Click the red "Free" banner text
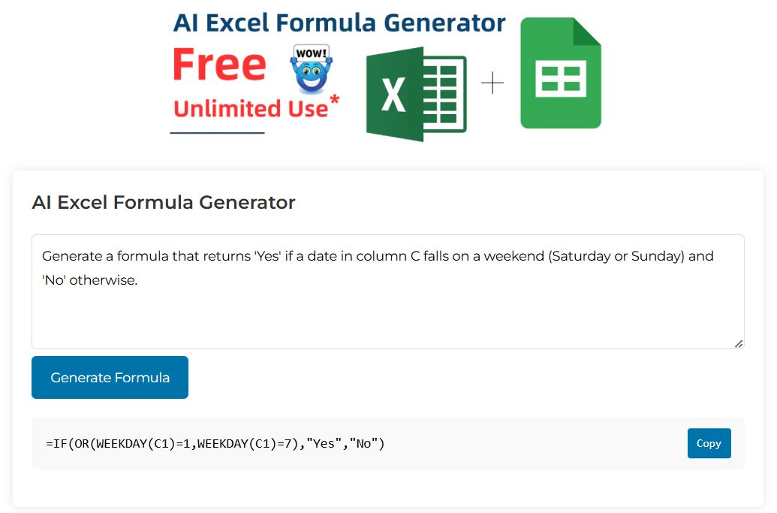The image size is (777, 513). (219, 65)
